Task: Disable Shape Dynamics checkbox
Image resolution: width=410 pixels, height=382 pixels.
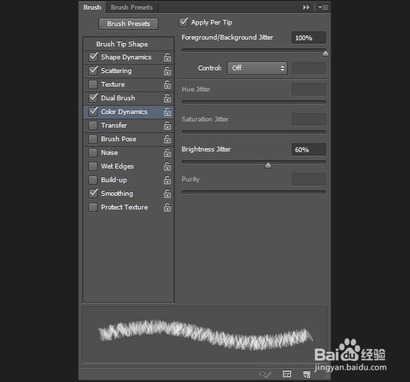Action: click(x=93, y=57)
